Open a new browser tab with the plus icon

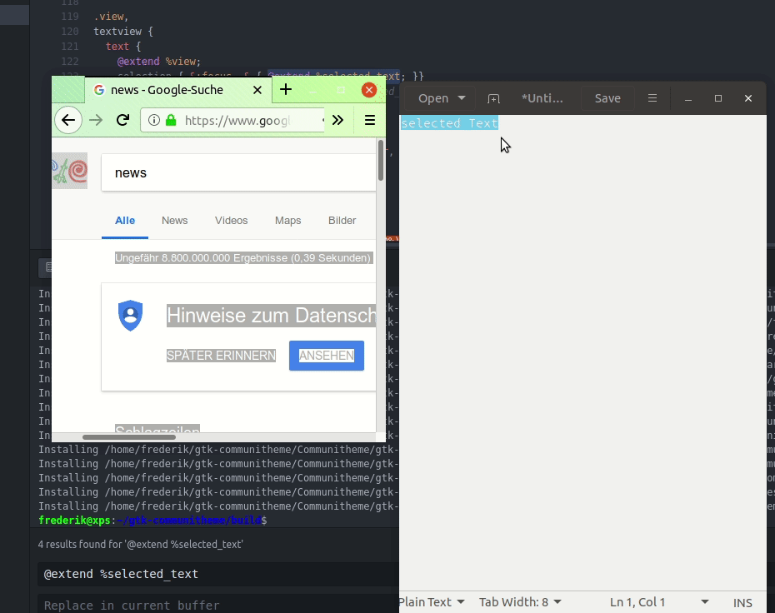[287, 90]
